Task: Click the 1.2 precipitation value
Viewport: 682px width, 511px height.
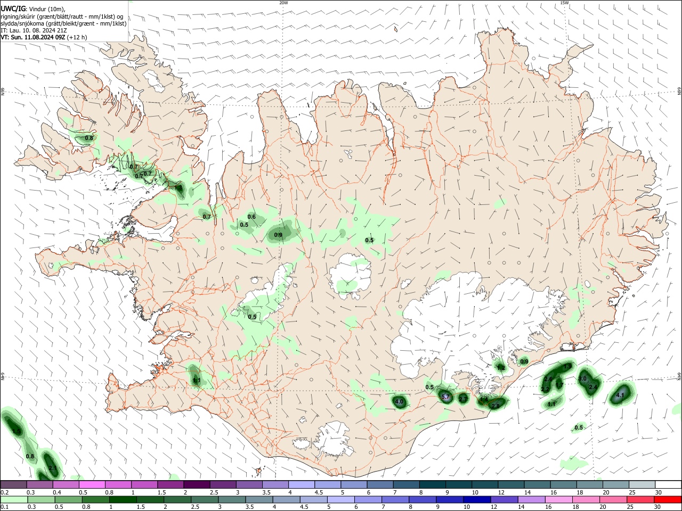Action: (x=501, y=367)
